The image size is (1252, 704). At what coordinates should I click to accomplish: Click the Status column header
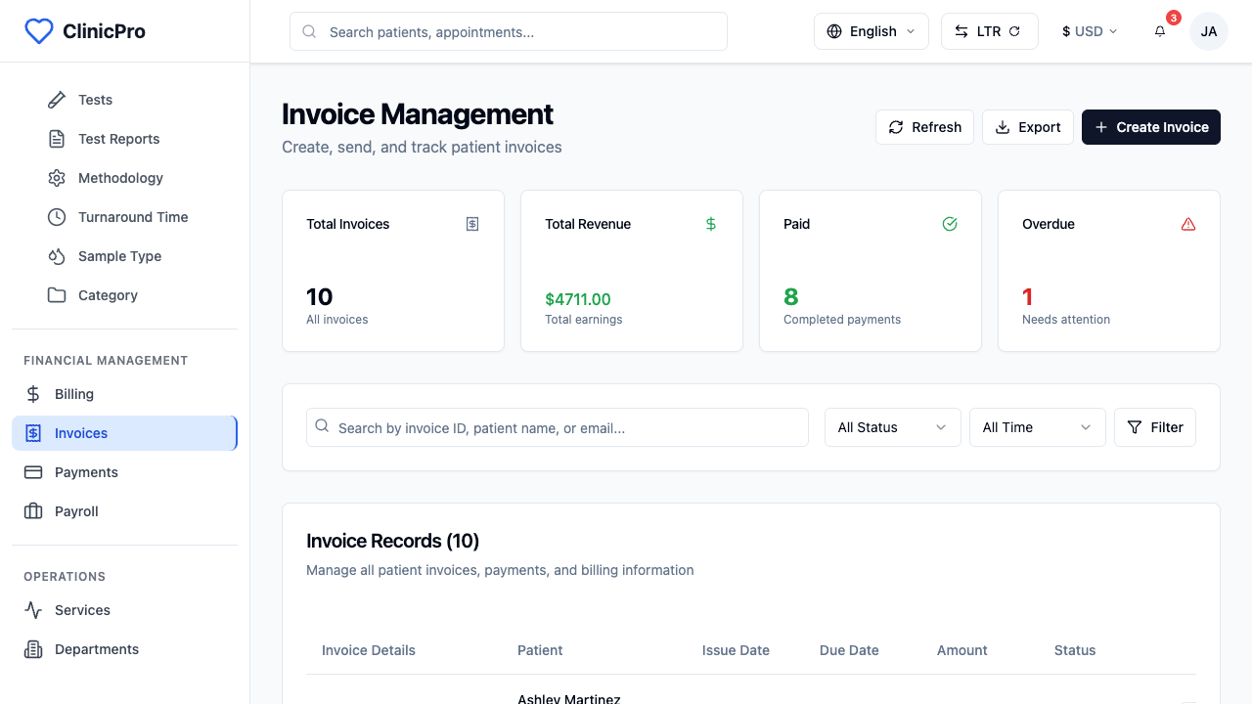[1075, 650]
